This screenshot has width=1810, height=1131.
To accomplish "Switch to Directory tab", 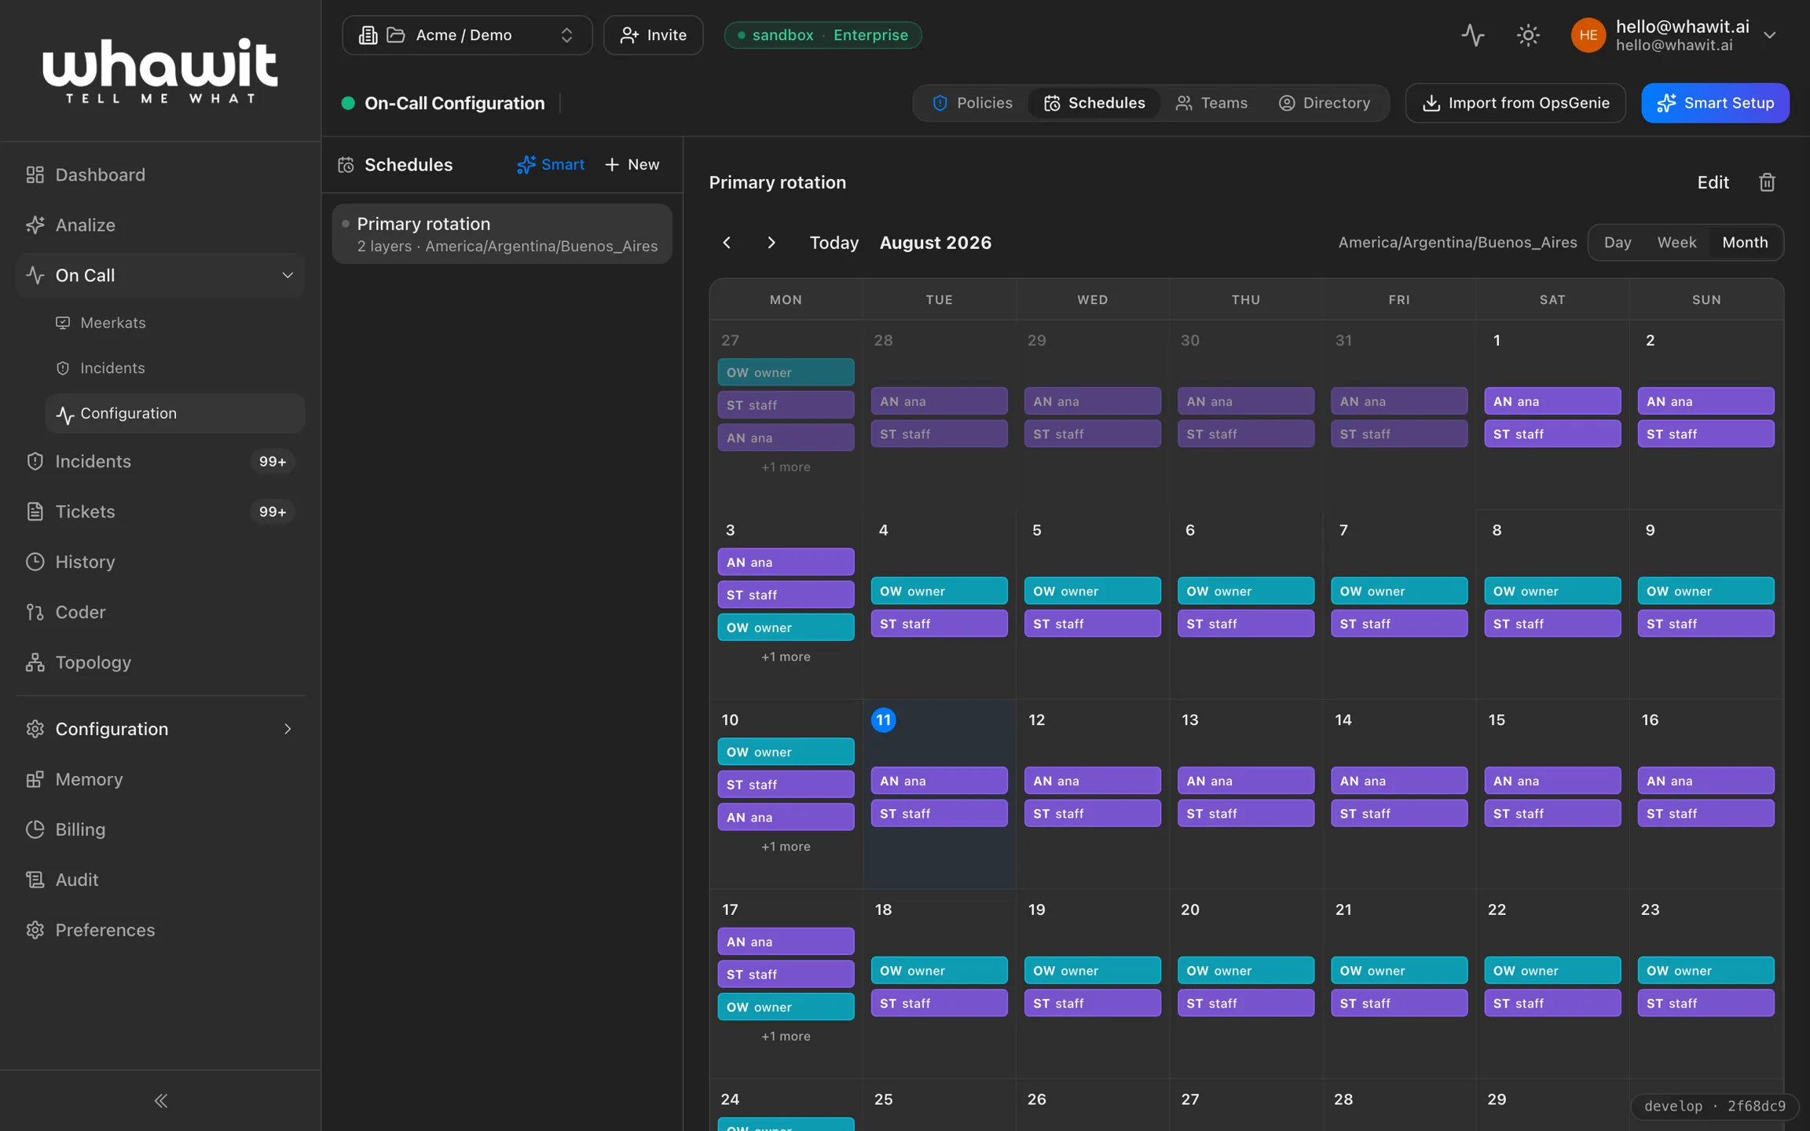I will coord(1325,103).
